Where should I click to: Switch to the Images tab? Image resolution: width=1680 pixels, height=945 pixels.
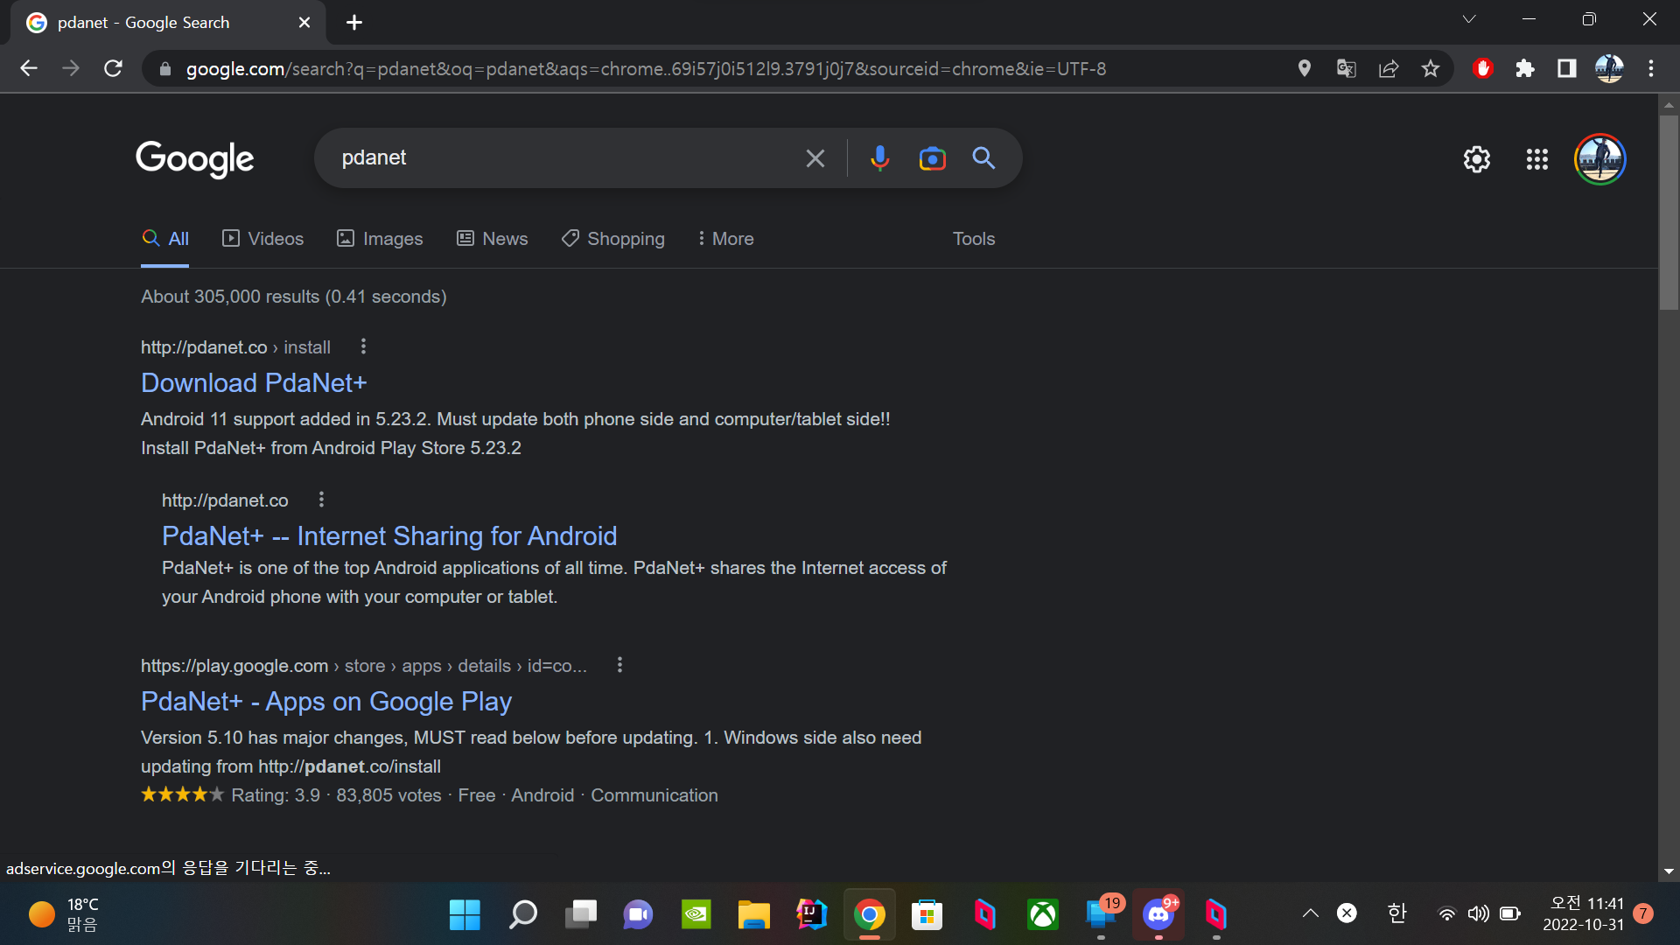coord(380,239)
